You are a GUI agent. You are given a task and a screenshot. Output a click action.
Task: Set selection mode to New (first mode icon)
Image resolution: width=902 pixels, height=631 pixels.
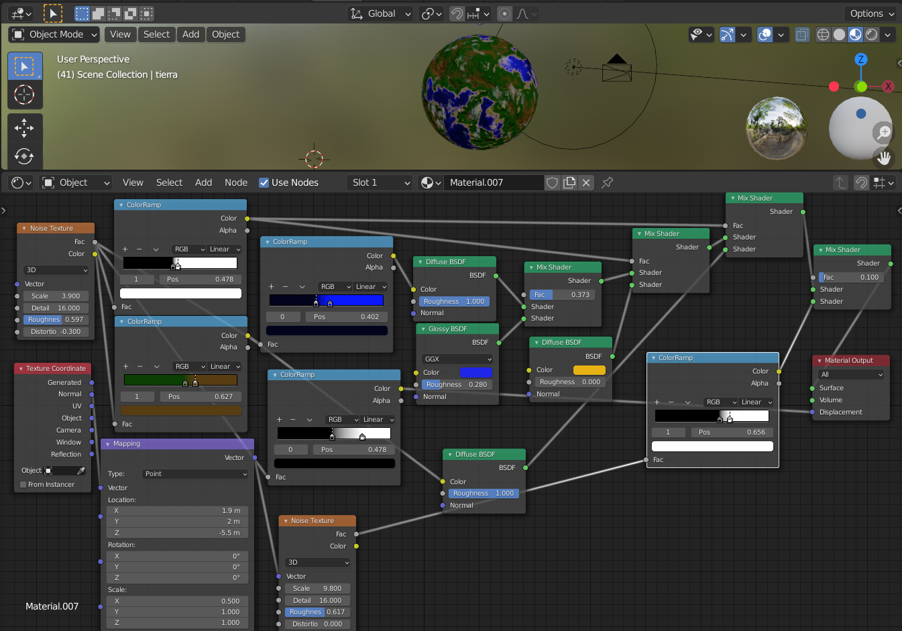pyautogui.click(x=82, y=13)
